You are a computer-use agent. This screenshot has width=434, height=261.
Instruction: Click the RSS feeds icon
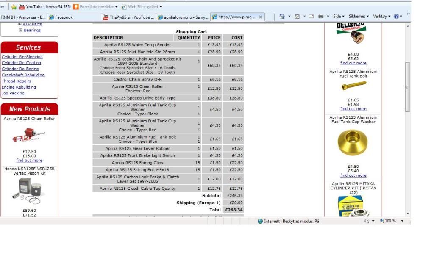[297, 17]
